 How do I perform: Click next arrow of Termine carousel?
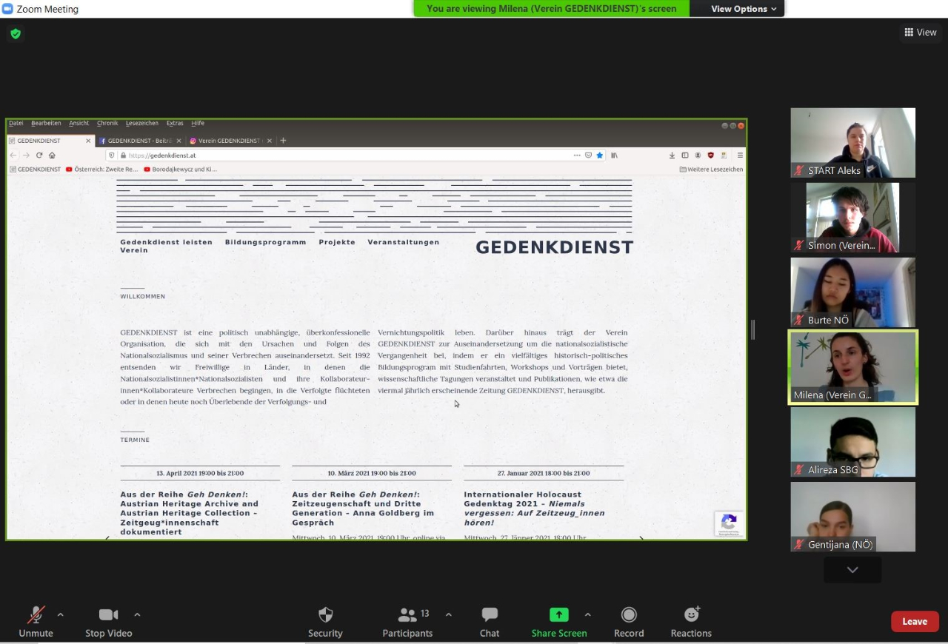click(x=641, y=537)
